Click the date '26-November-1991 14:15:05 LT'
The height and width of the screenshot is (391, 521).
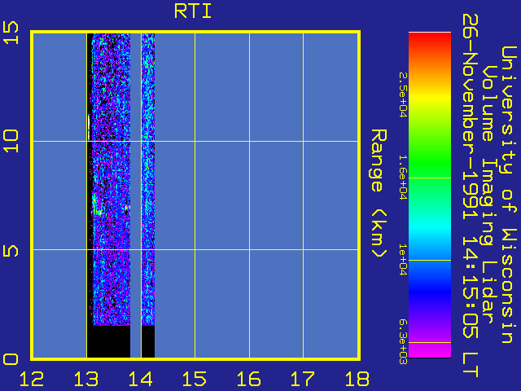click(x=471, y=195)
